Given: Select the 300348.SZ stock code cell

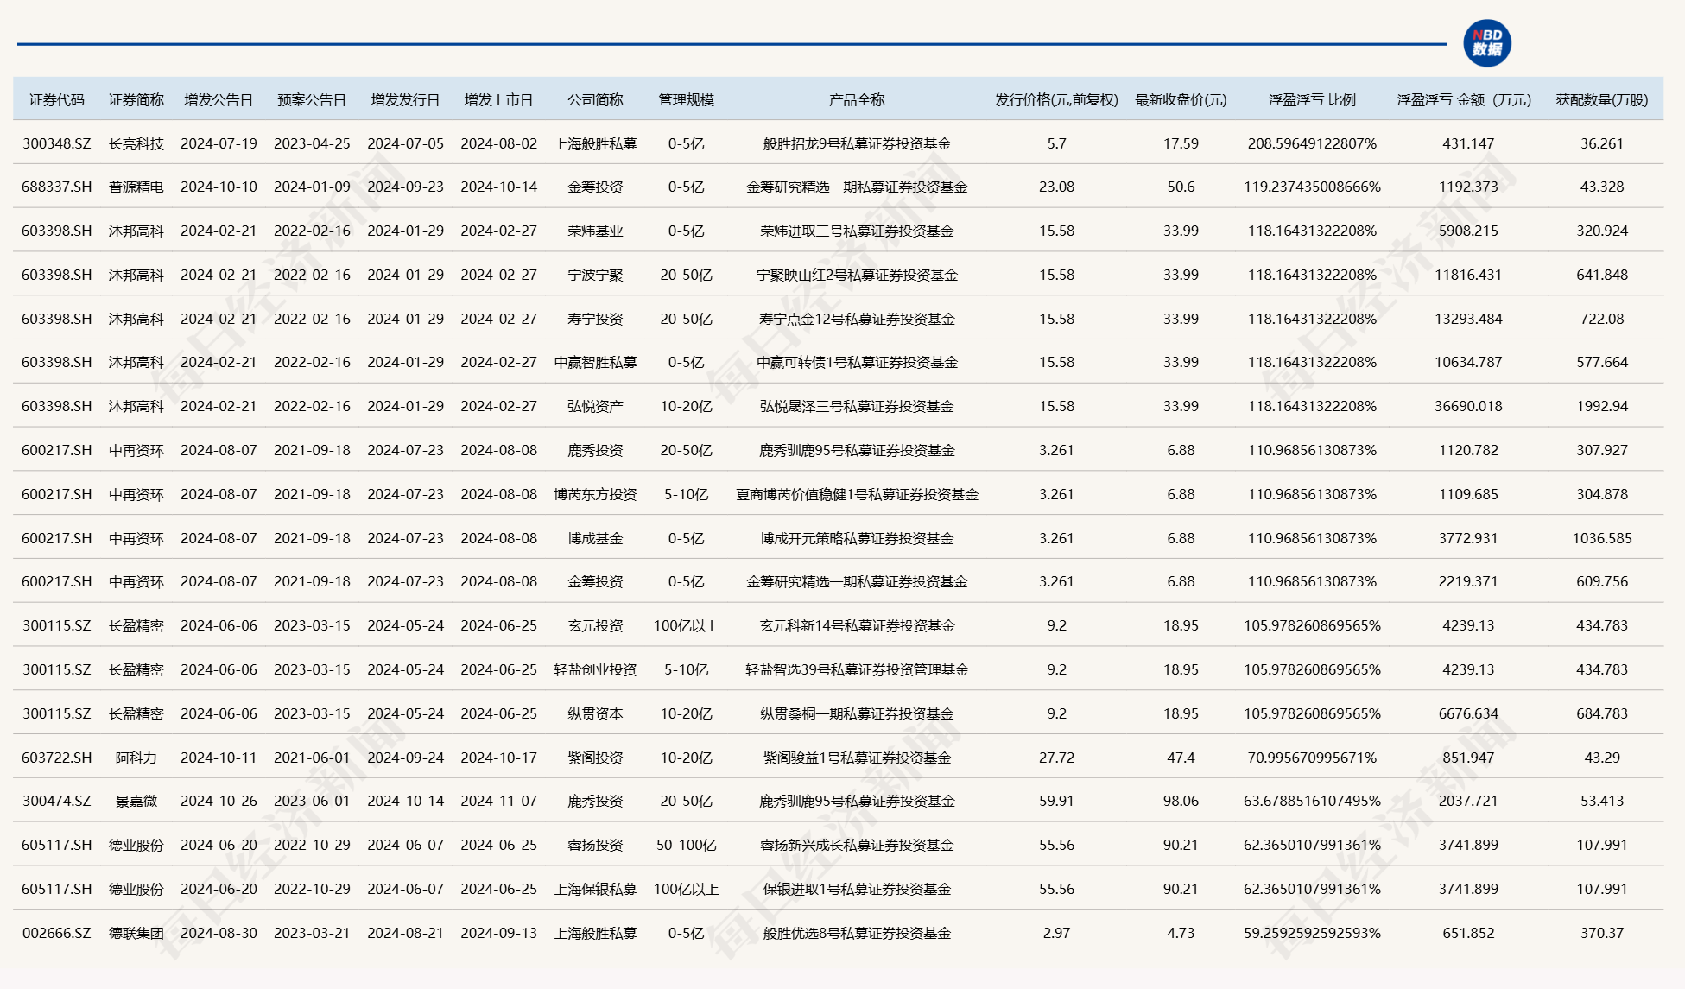Looking at the screenshot, I should [x=57, y=143].
